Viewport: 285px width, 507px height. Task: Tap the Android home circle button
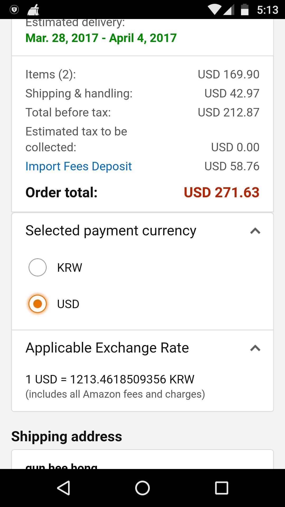(x=142, y=487)
